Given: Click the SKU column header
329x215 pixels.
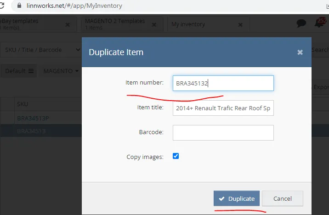Looking at the screenshot, I should (x=23, y=104).
